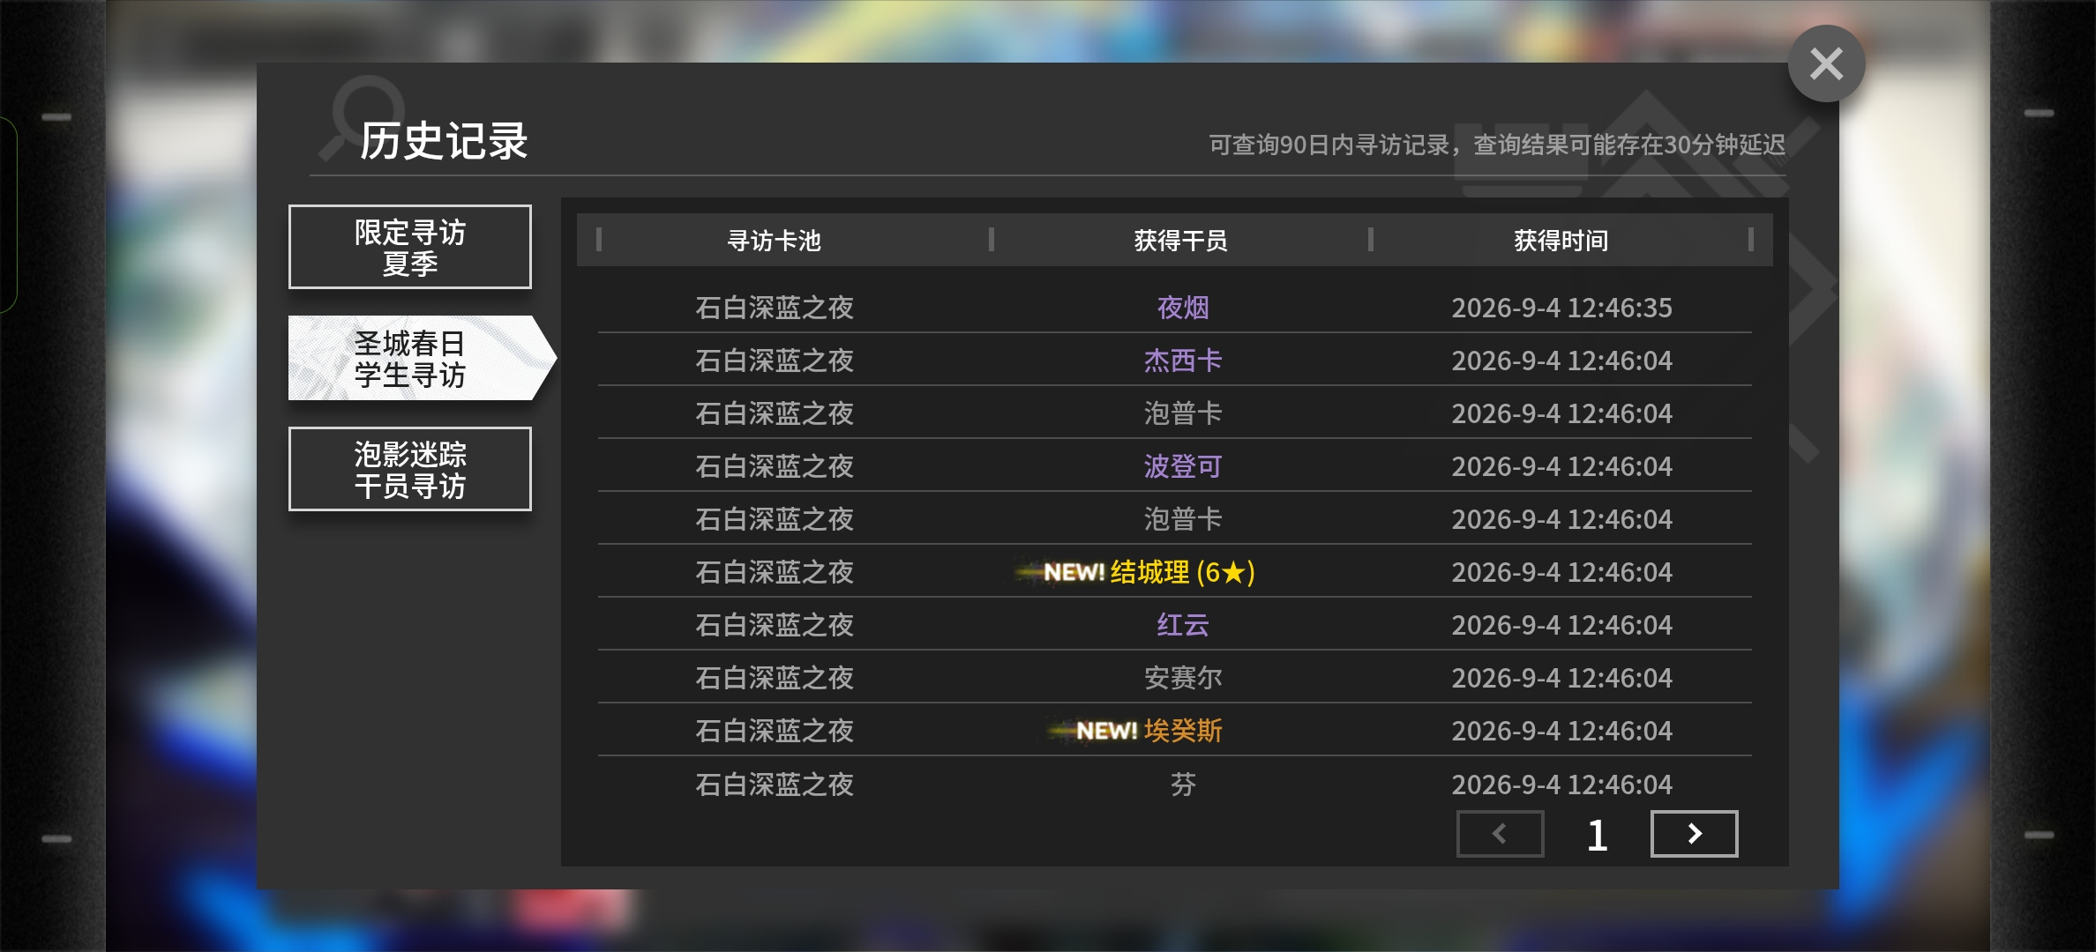2096x952 pixels.
Task: Go to the previous page of records
Action: click(1500, 834)
